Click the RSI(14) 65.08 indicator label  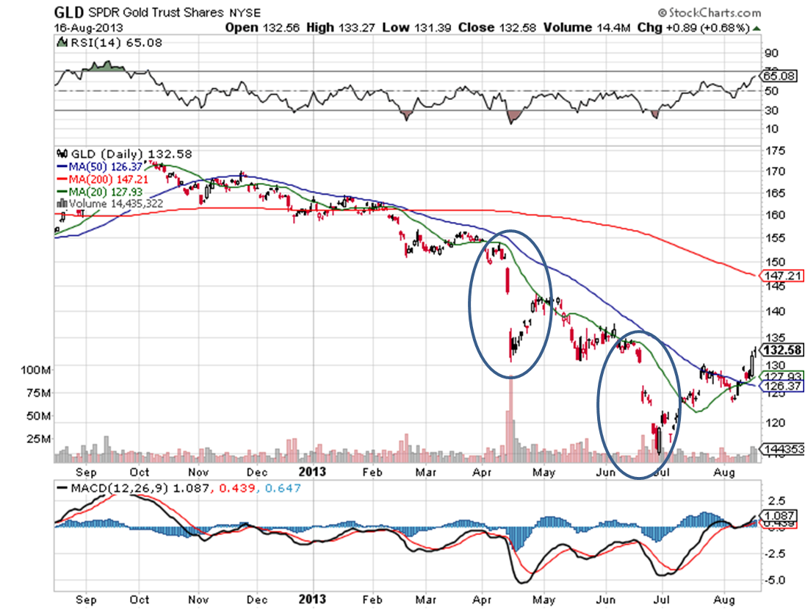pyautogui.click(x=116, y=43)
